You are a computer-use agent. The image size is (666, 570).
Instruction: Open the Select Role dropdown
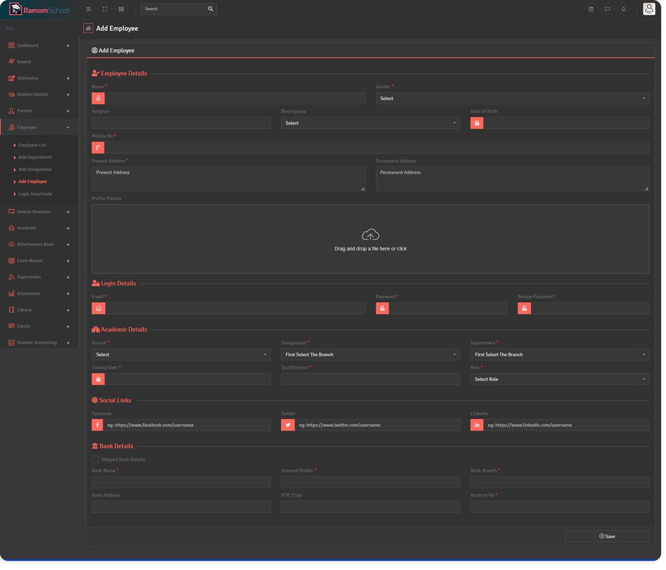(559, 379)
